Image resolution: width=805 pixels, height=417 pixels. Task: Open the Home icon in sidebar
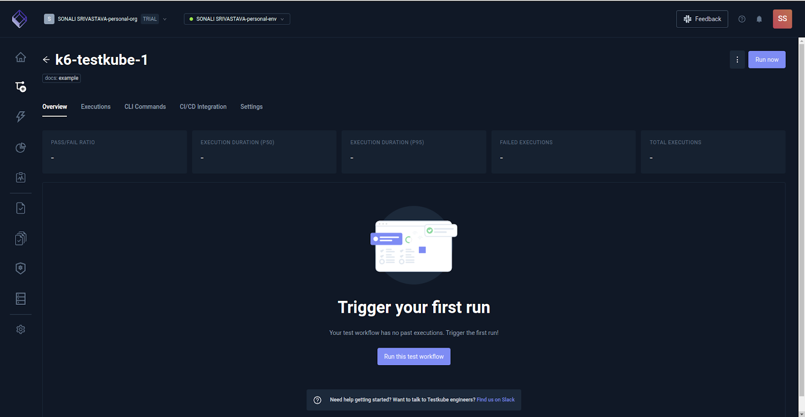(x=21, y=57)
